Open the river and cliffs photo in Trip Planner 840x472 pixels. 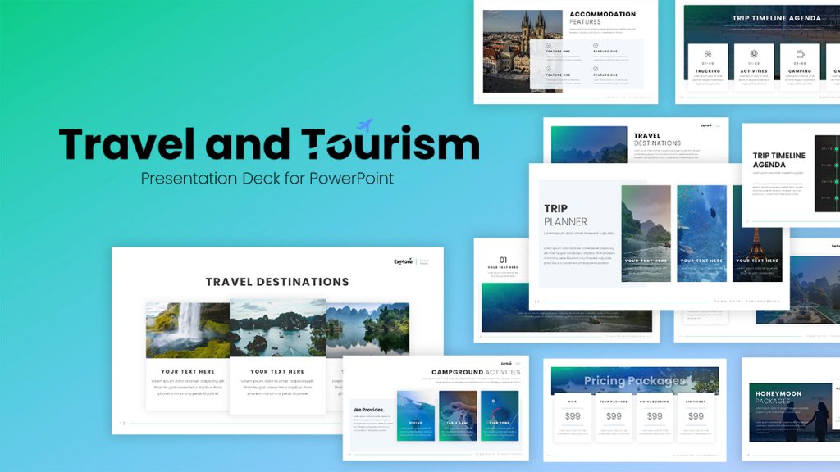(x=646, y=234)
